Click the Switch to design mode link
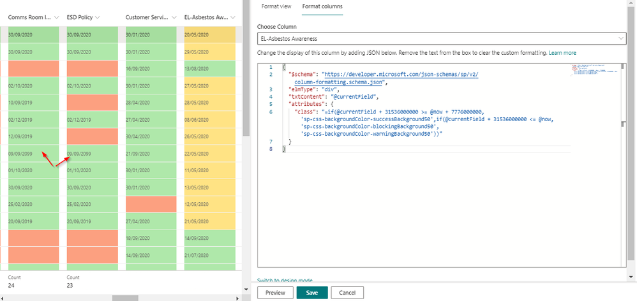Viewport: 637px width, 301px height. coord(285,281)
